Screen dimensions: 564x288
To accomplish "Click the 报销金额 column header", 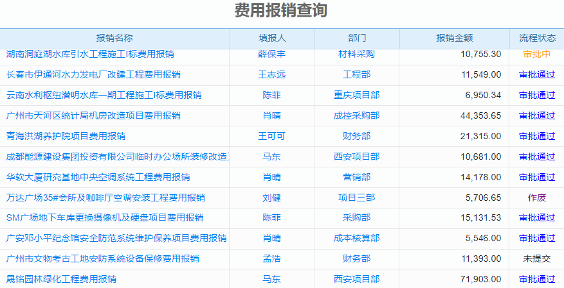I will click(x=454, y=38).
